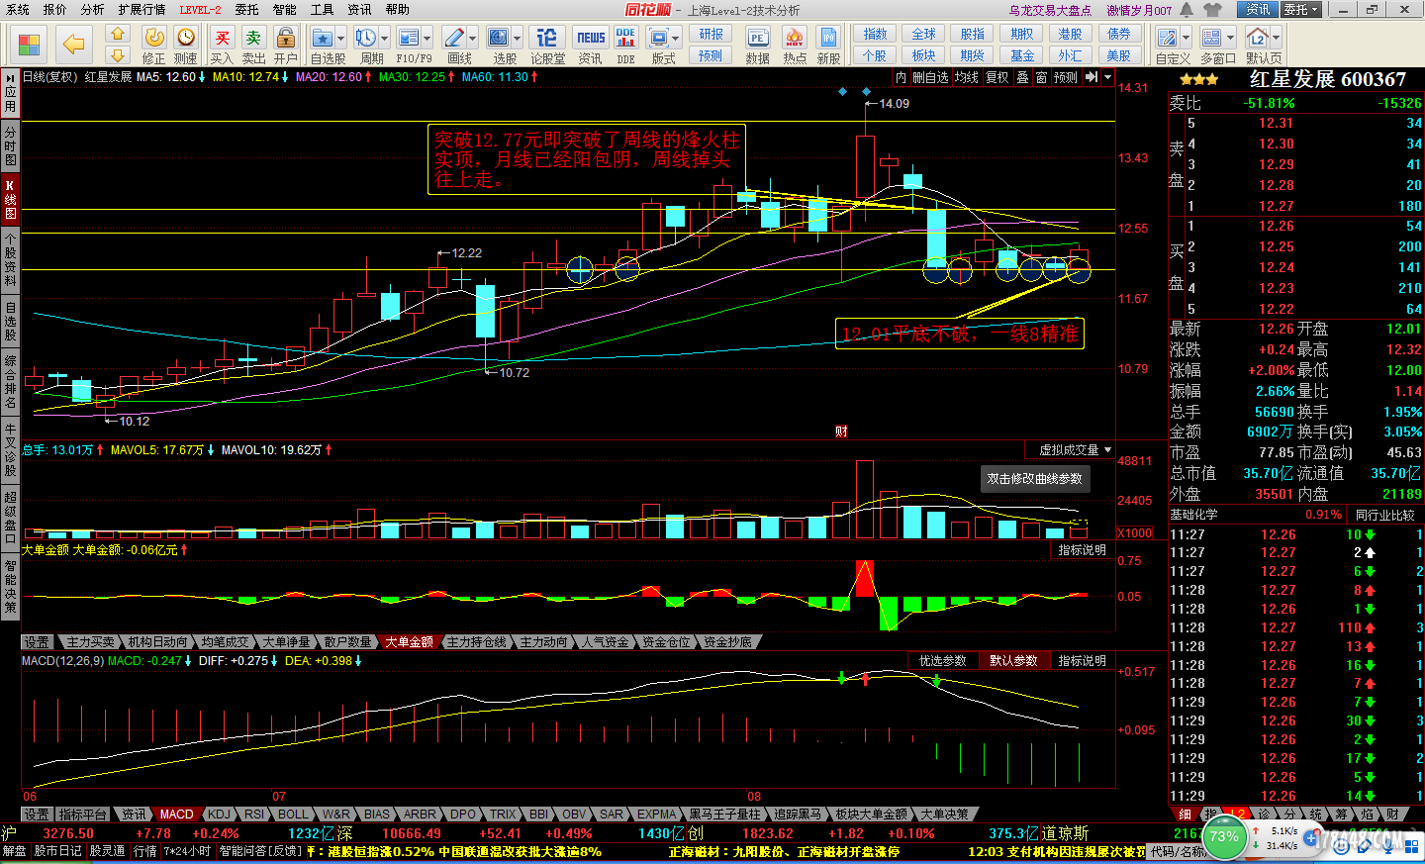Toggle the 复权 chart option
Screen dimensions: 1425x864
pos(997,77)
